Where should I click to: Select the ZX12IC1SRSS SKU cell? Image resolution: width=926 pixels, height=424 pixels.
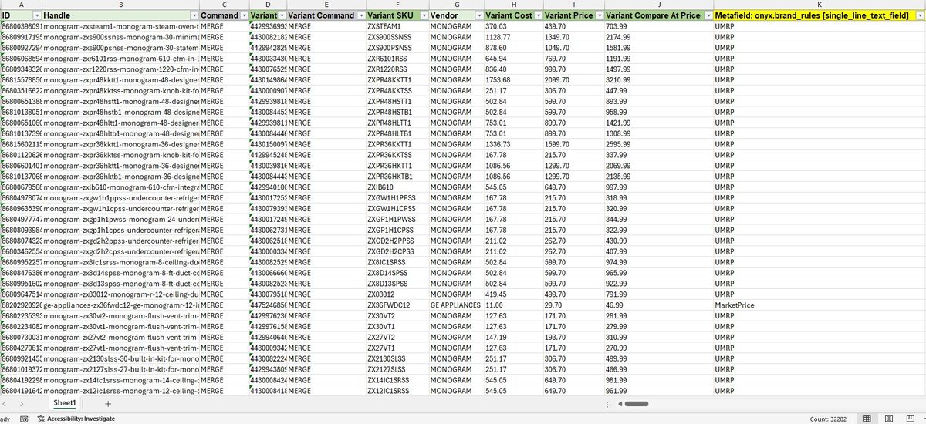397,390
